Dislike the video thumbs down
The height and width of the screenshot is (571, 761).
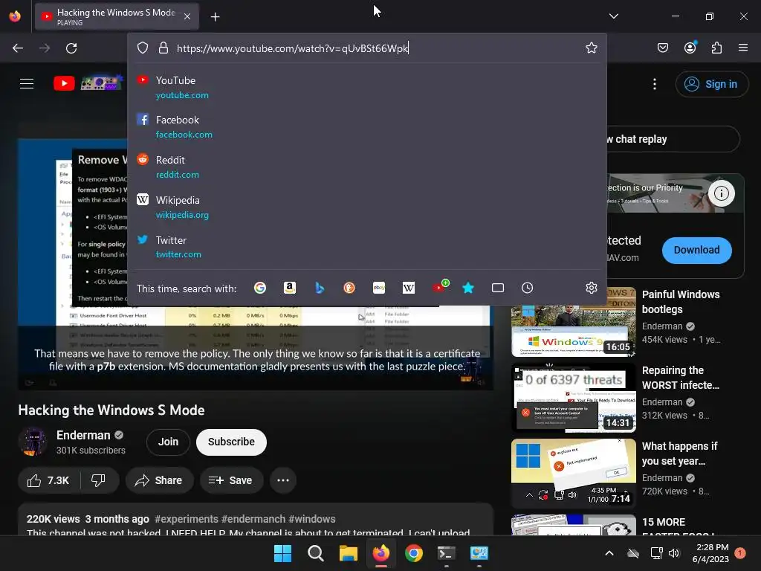99,480
